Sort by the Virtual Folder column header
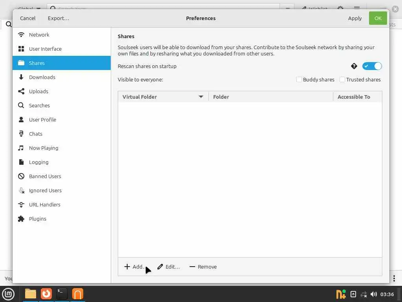 coord(163,97)
